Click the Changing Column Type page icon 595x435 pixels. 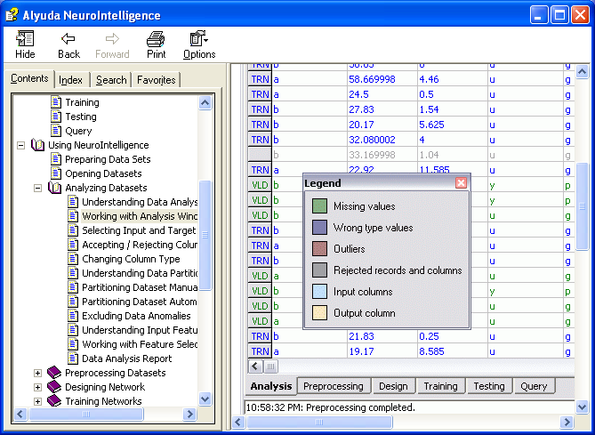(x=73, y=259)
